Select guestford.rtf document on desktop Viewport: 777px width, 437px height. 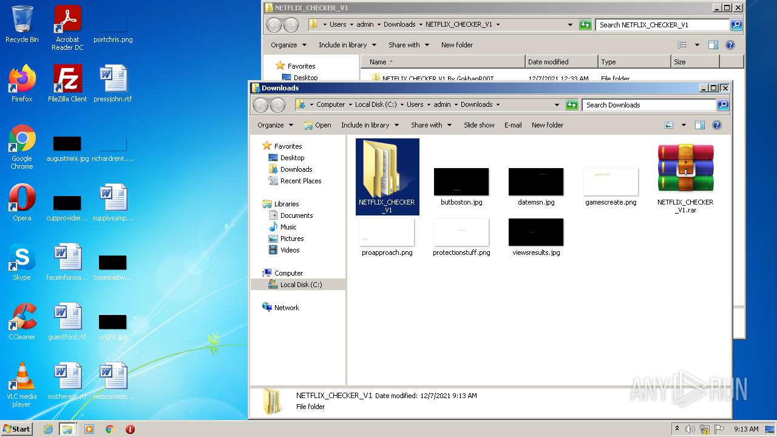(x=67, y=321)
